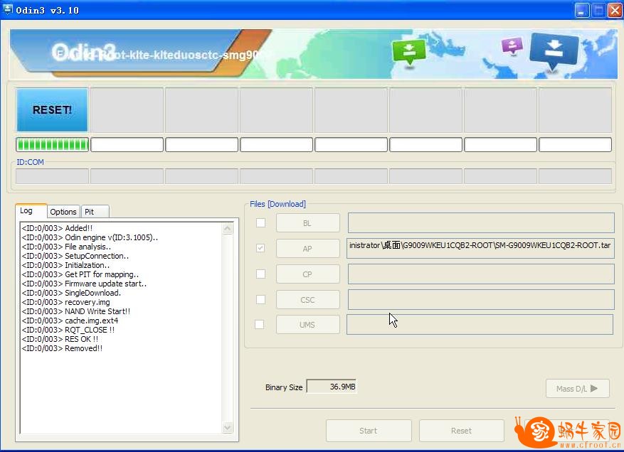This screenshot has width=624, height=452.
Task: Click the CP file path field
Action: click(x=481, y=274)
